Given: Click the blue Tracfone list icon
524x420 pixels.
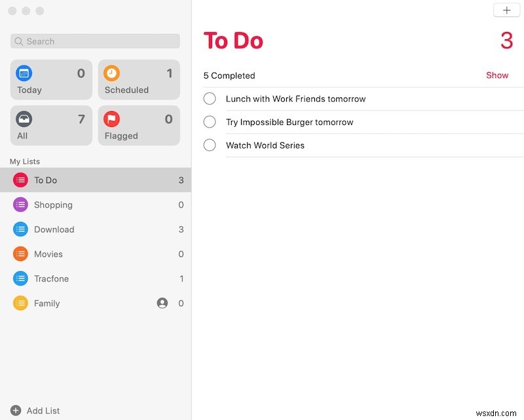Looking at the screenshot, I should [20, 279].
